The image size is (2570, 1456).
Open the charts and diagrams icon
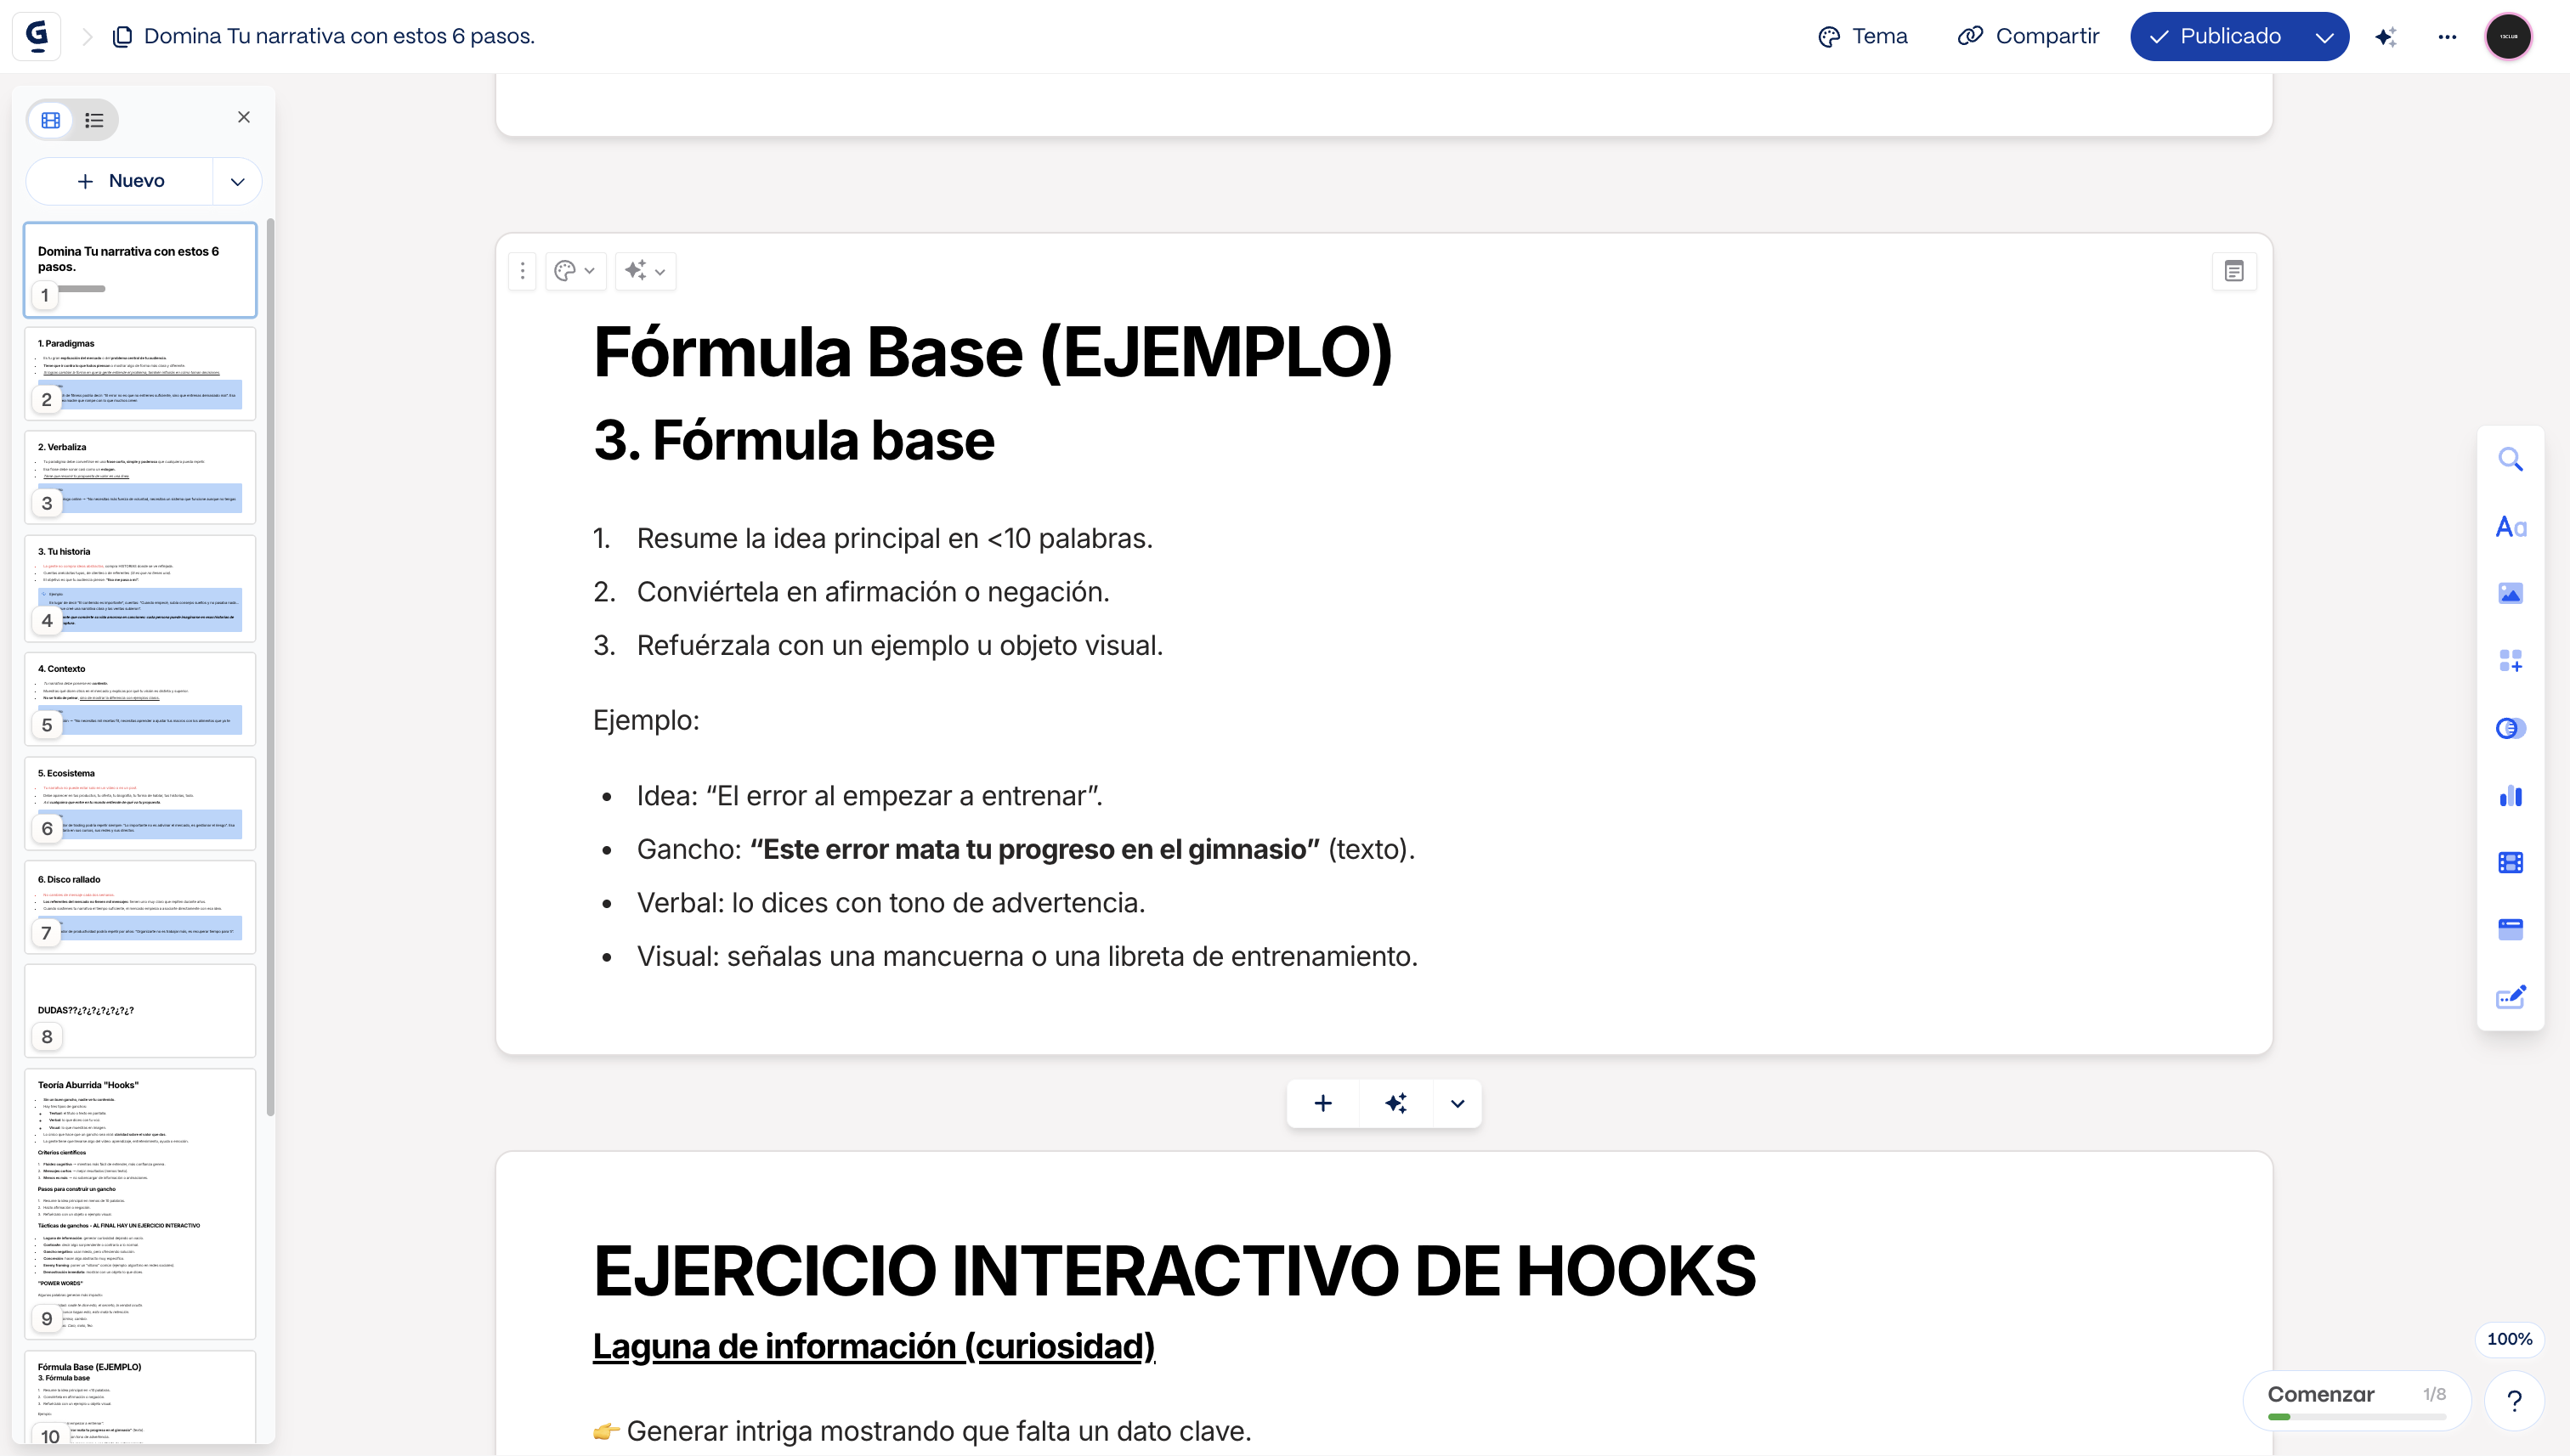(x=2510, y=796)
